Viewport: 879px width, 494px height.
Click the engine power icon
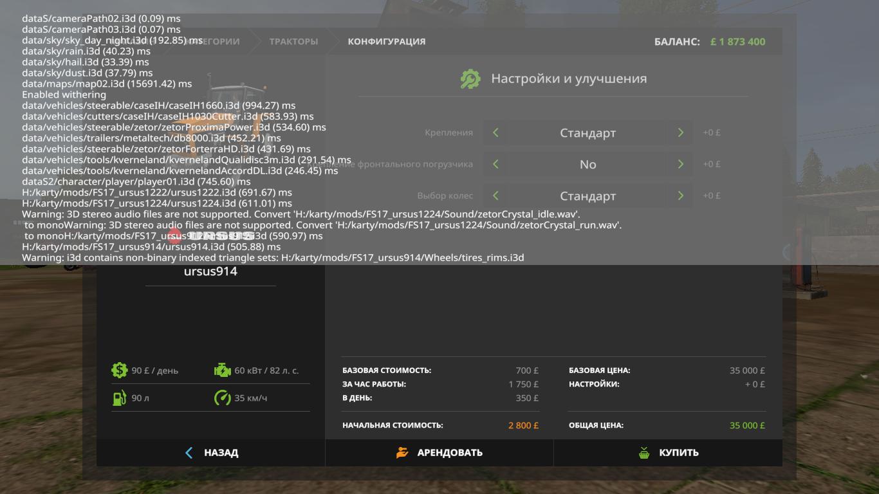click(222, 370)
